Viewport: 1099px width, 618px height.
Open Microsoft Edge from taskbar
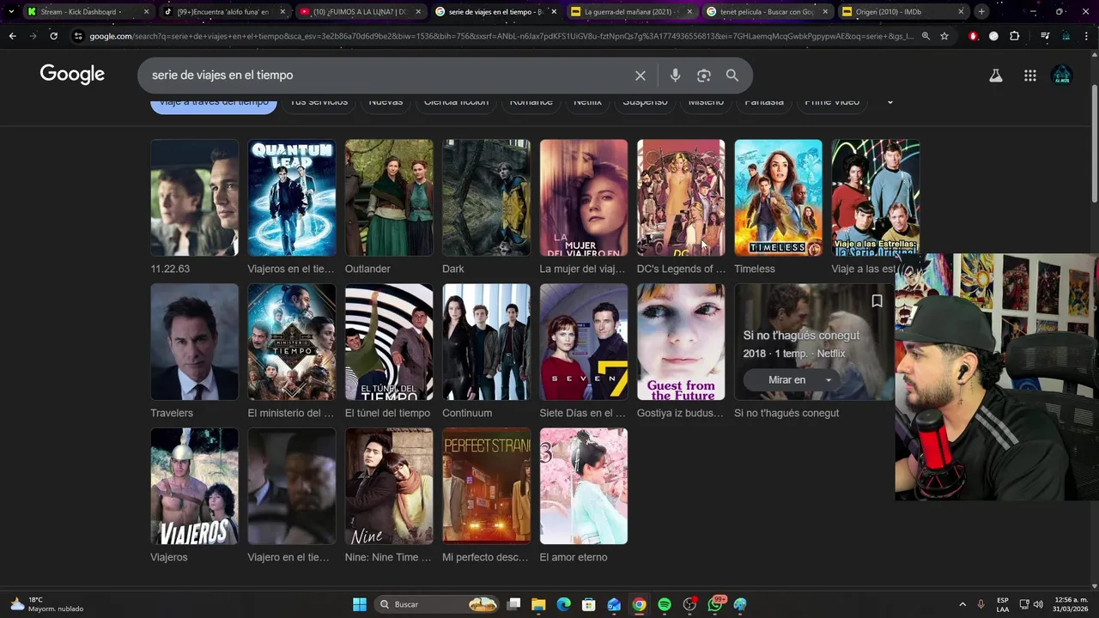pos(563,604)
